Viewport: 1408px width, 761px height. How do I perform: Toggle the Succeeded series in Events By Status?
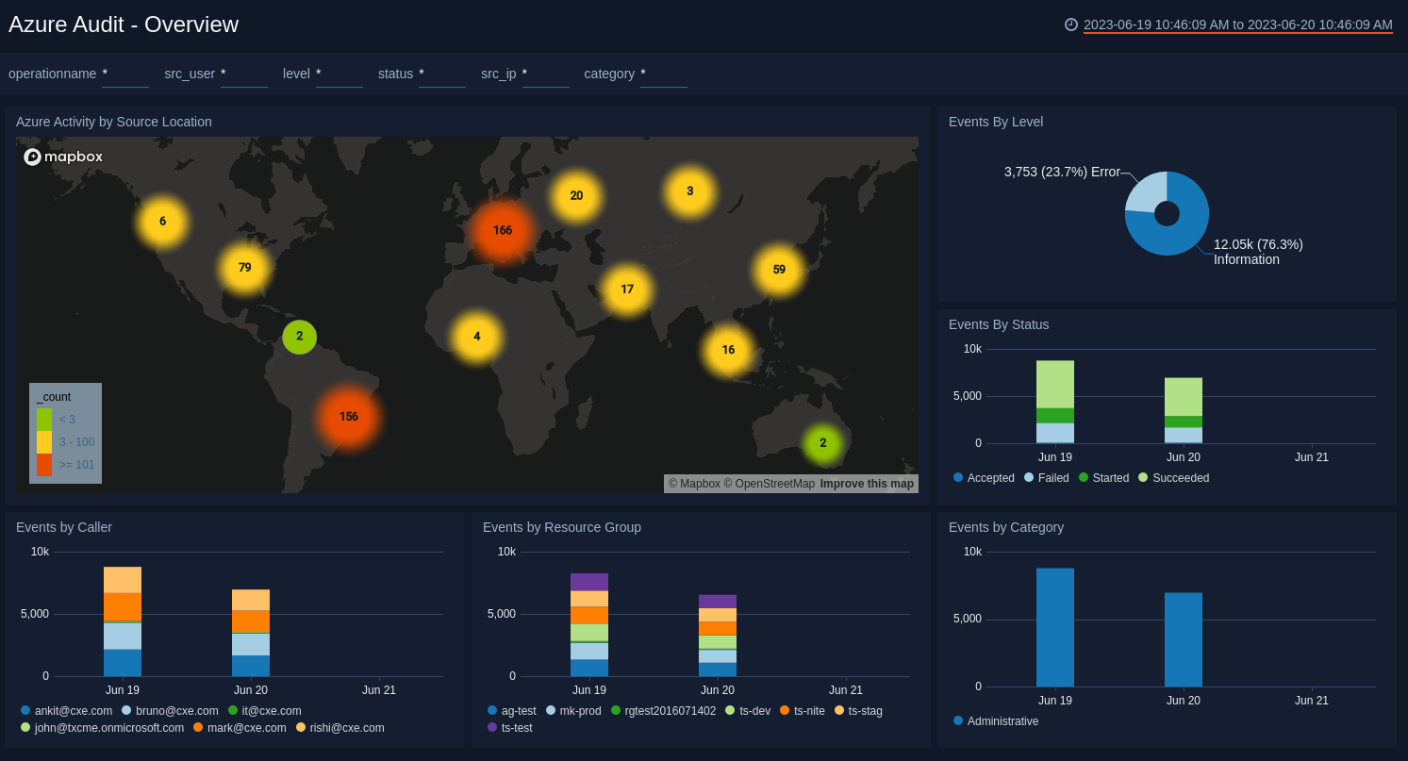[x=1173, y=478]
